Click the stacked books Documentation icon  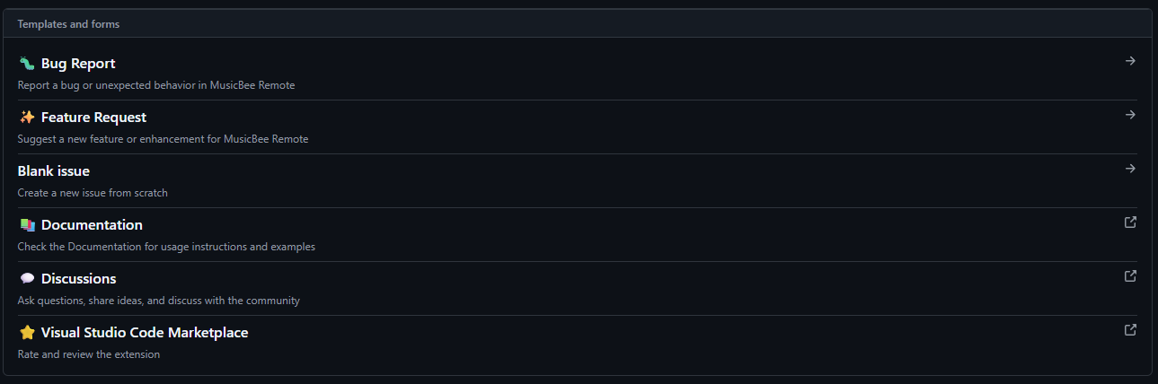(27, 225)
